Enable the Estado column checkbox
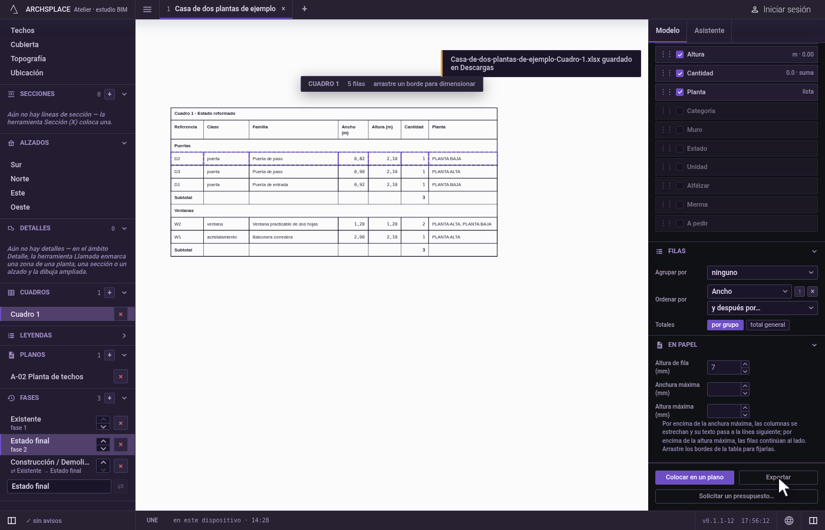 tap(680, 149)
